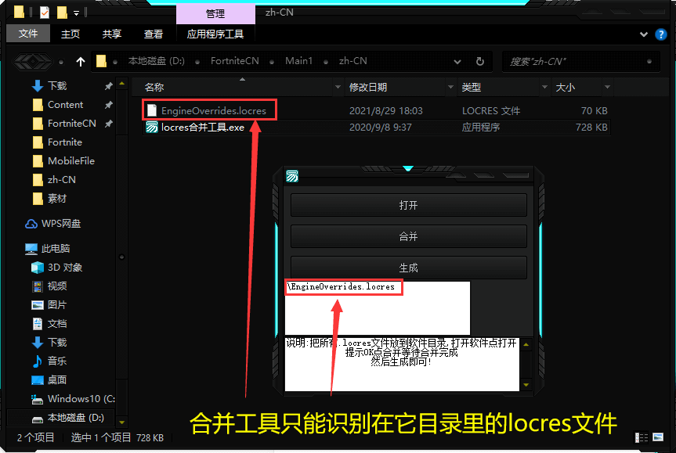Open the 名称 column filter dropdown
The image size is (676, 453).
coord(338,88)
